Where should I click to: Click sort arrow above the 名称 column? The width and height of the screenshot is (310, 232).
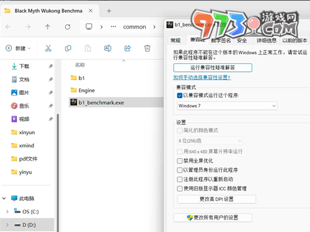123,61
